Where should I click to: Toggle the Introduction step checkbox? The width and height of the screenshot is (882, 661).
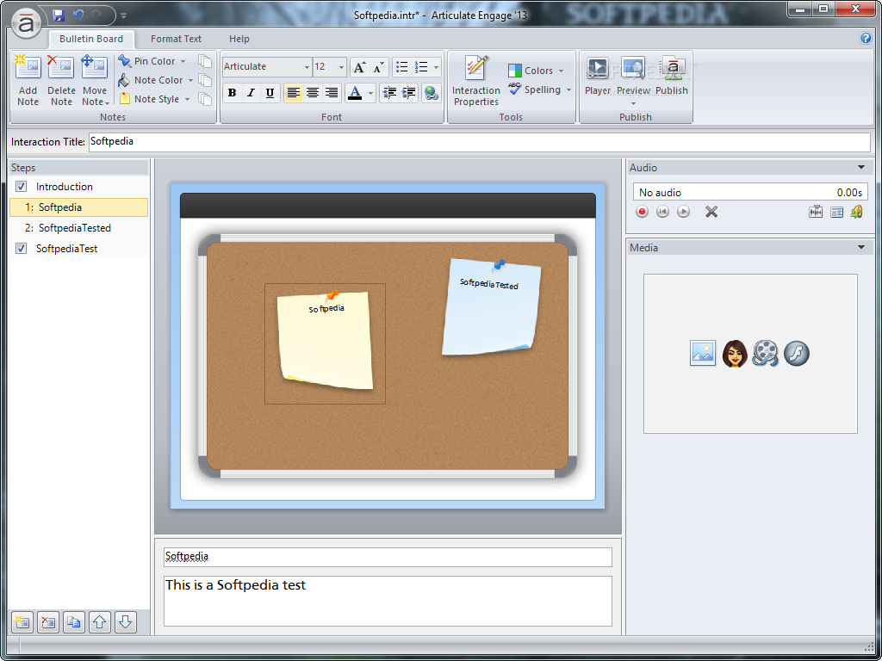click(x=21, y=187)
